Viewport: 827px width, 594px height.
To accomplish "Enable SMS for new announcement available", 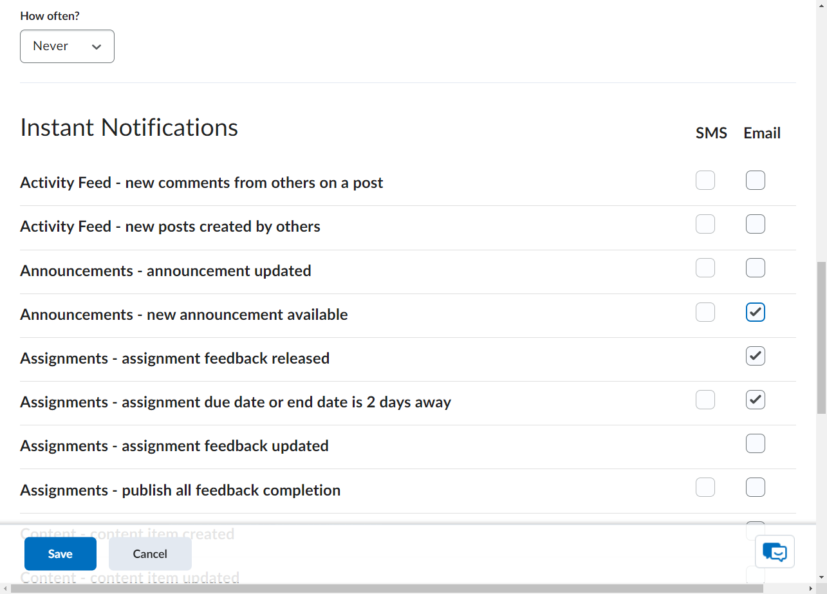I will coord(705,312).
